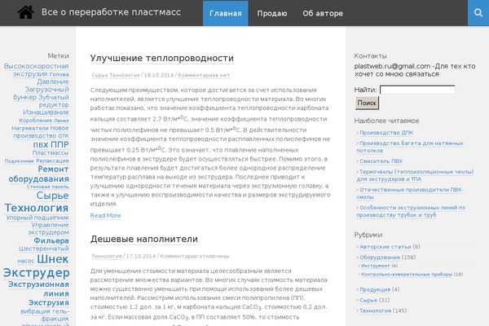The width and height of the screenshot is (489, 326).
Task: Click the Изнашивание tag
Action: [x=46, y=112]
